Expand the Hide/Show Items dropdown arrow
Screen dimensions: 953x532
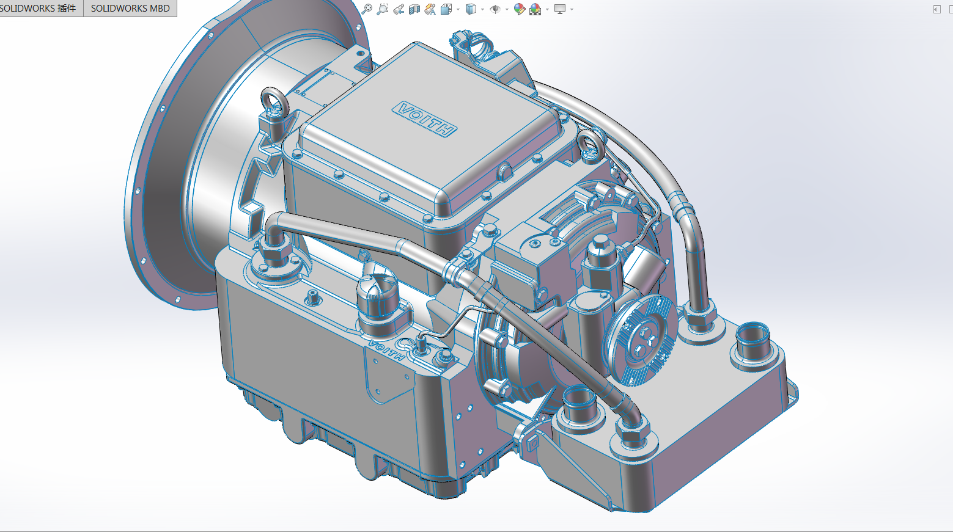coord(507,9)
